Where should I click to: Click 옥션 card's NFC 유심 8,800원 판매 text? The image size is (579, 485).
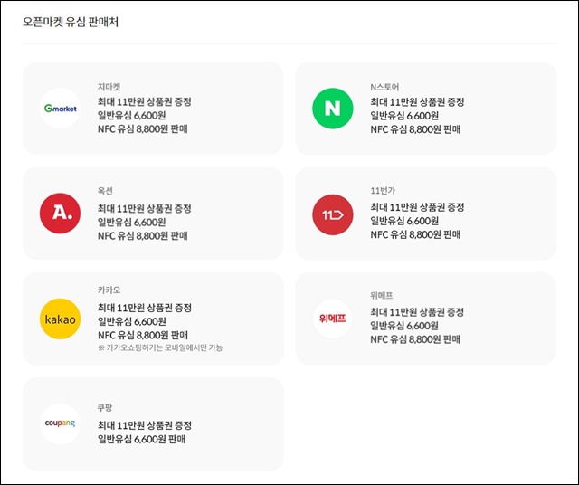pyautogui.click(x=143, y=235)
